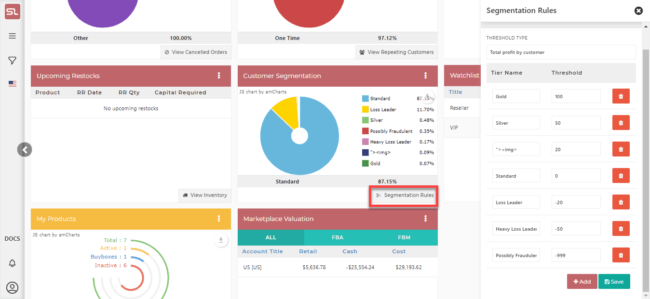Sort by Retail column header
650x299 pixels.
pyautogui.click(x=308, y=251)
